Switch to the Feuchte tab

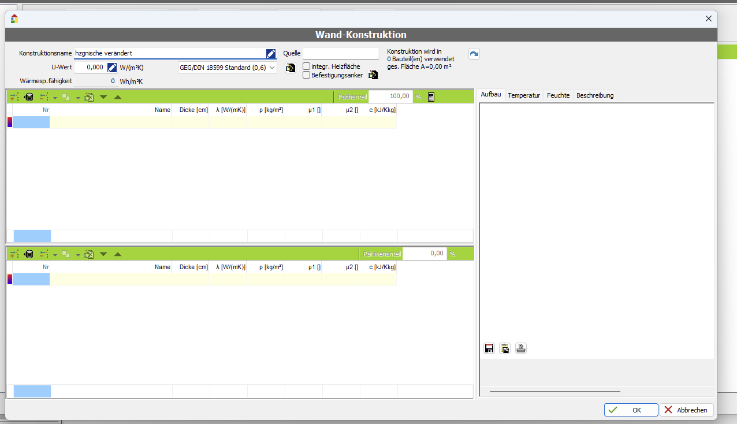[558, 95]
